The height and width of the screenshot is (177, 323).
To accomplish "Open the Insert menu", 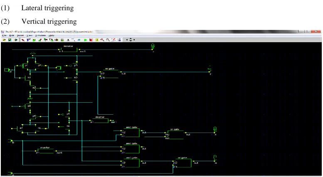I will click(20, 35).
